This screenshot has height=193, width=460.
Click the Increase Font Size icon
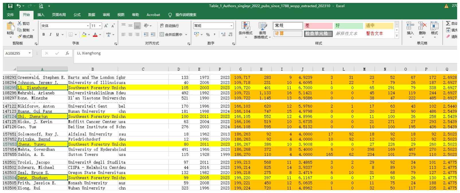click(x=106, y=26)
